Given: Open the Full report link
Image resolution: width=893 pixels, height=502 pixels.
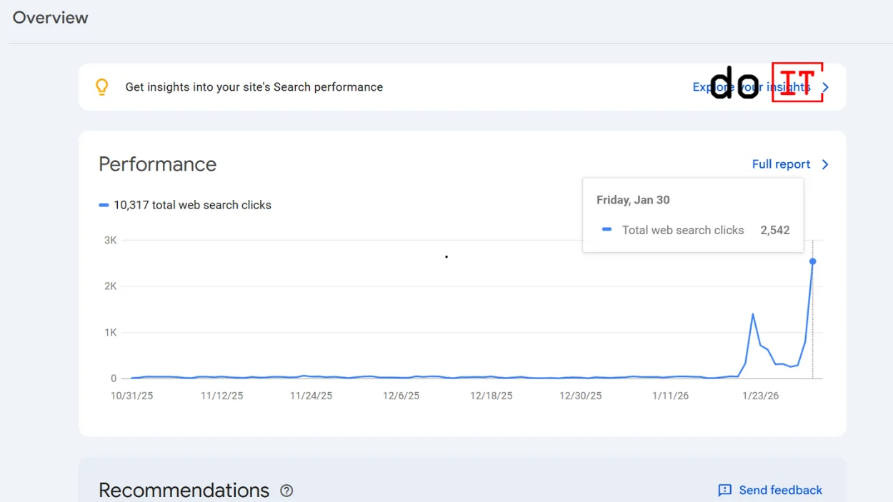Looking at the screenshot, I should [x=781, y=164].
